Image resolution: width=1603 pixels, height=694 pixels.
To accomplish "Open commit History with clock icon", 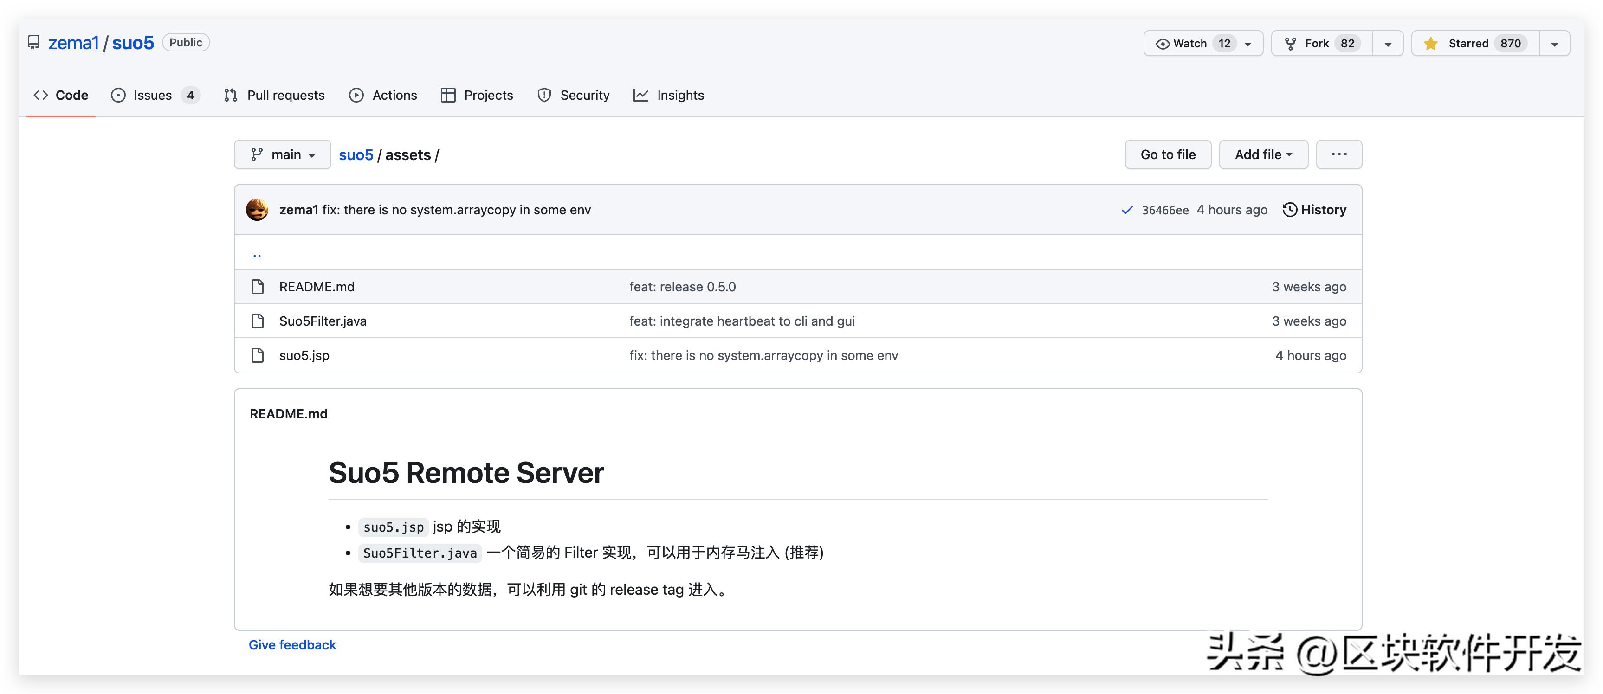I will 1314,210.
